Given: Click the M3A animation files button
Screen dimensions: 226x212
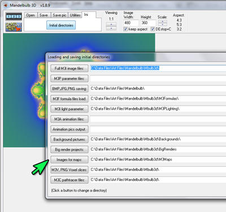Looking at the screenshot, I should [x=69, y=119].
